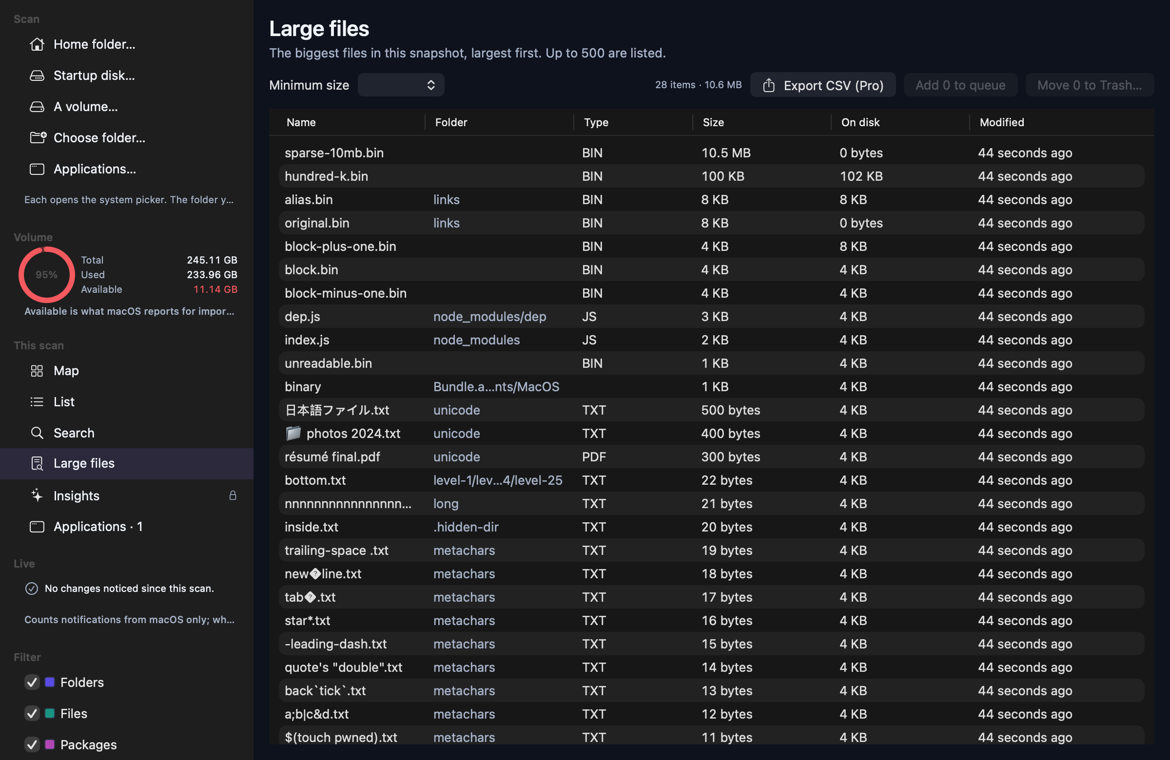This screenshot has width=1170, height=760.
Task: Click the Choose folder icon
Action: click(x=38, y=137)
